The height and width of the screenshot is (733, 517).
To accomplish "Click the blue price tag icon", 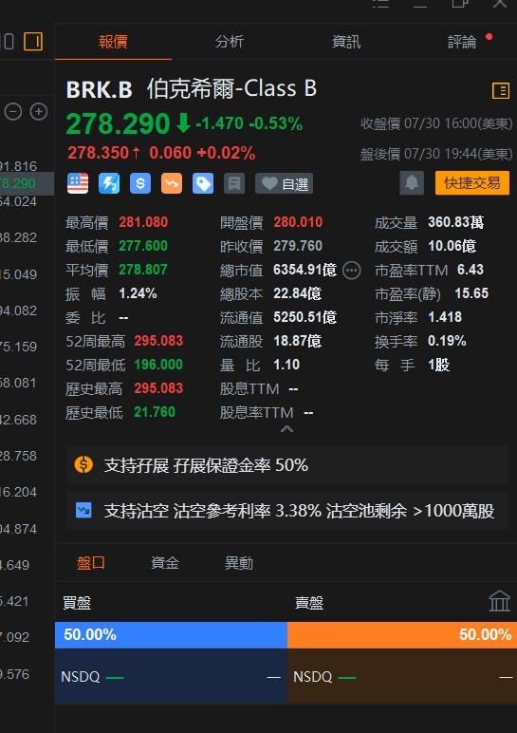I will click(203, 183).
